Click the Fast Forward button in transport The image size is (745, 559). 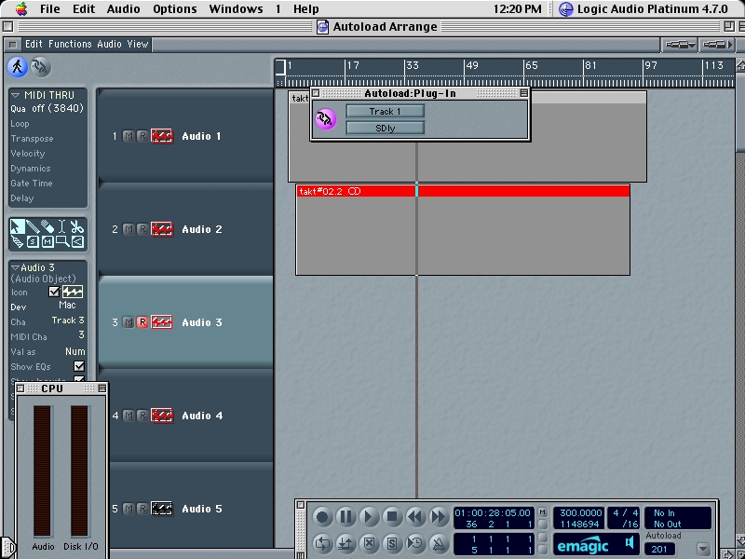tap(438, 517)
